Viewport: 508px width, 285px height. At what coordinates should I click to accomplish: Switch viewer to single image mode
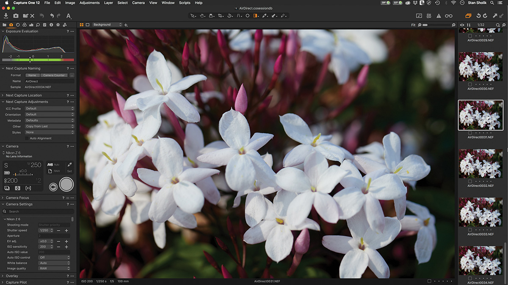point(88,25)
